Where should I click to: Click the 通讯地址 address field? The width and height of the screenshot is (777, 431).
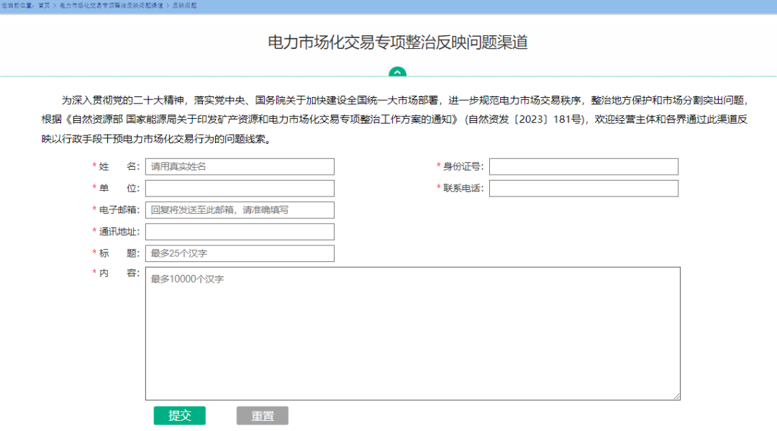(240, 232)
